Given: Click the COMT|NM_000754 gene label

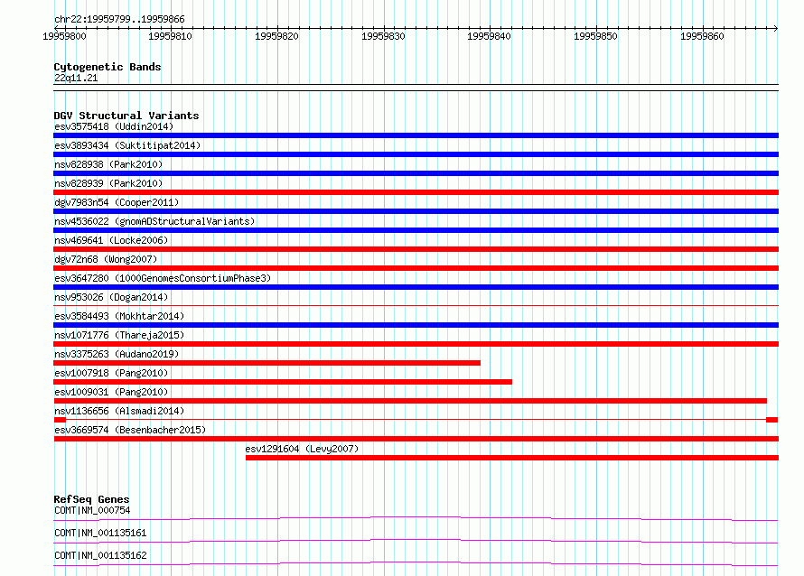Looking at the screenshot, I should 92,510.
